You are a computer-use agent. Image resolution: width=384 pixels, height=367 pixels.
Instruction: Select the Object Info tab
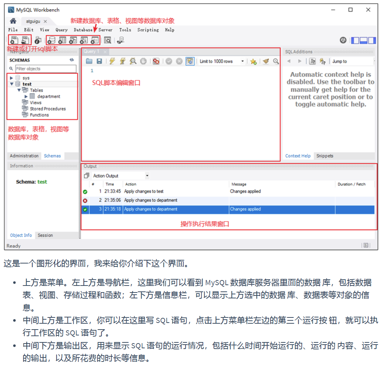21,235
